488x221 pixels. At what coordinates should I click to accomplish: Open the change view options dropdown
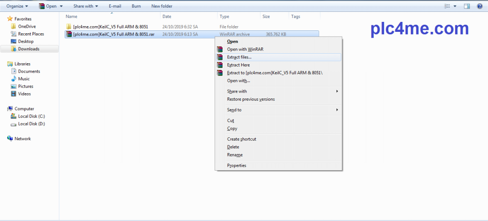tap(455, 6)
